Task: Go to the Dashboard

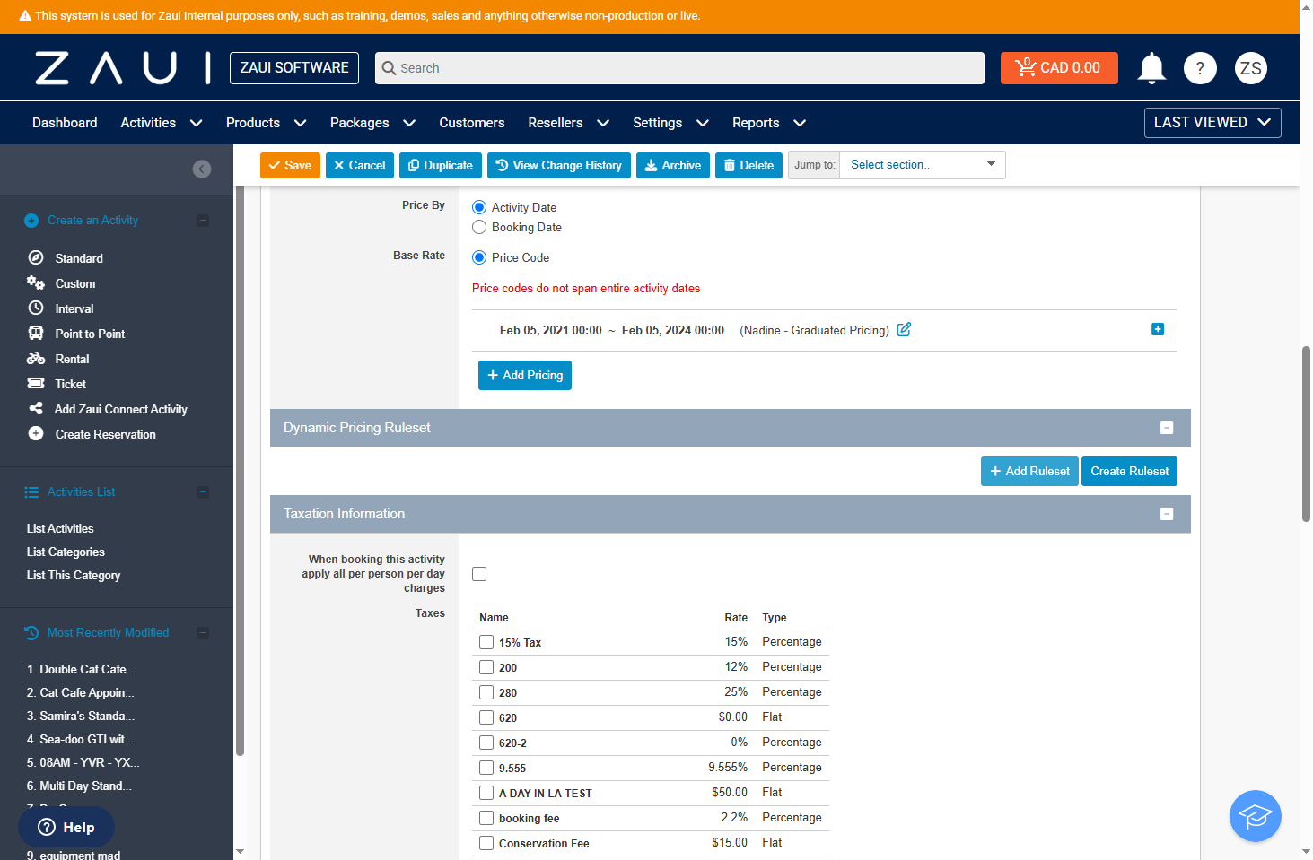Action: [65, 123]
